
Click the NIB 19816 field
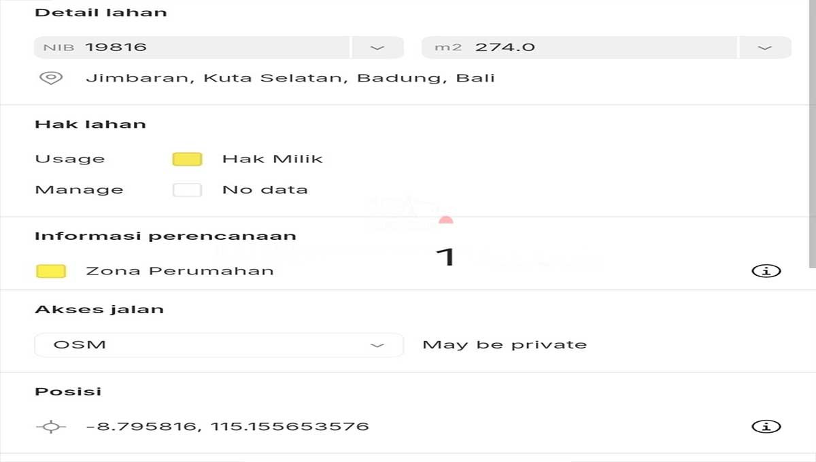pyautogui.click(x=192, y=48)
